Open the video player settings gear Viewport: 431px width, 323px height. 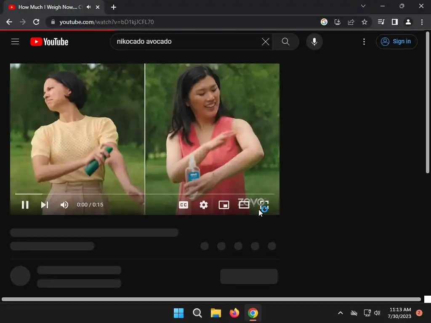click(x=204, y=205)
